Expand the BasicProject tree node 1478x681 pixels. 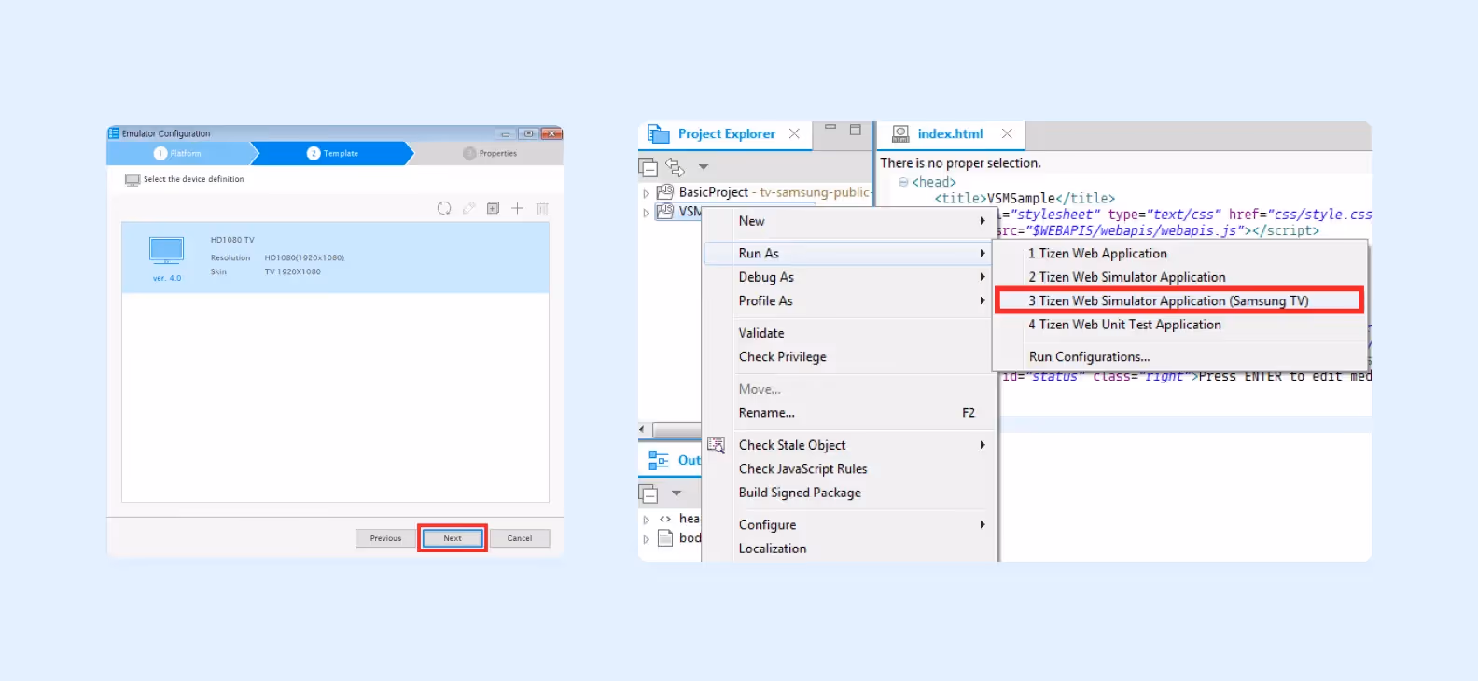tap(646, 193)
